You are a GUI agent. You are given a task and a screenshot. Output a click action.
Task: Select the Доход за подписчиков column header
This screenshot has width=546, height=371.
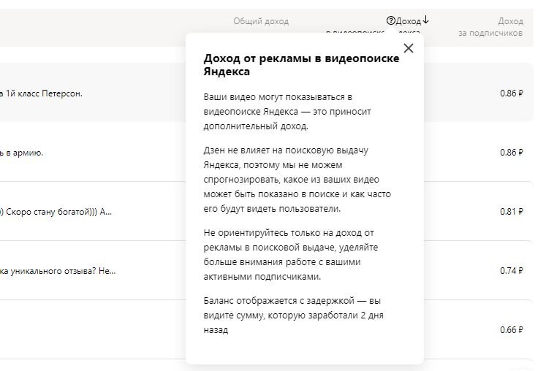click(490, 27)
